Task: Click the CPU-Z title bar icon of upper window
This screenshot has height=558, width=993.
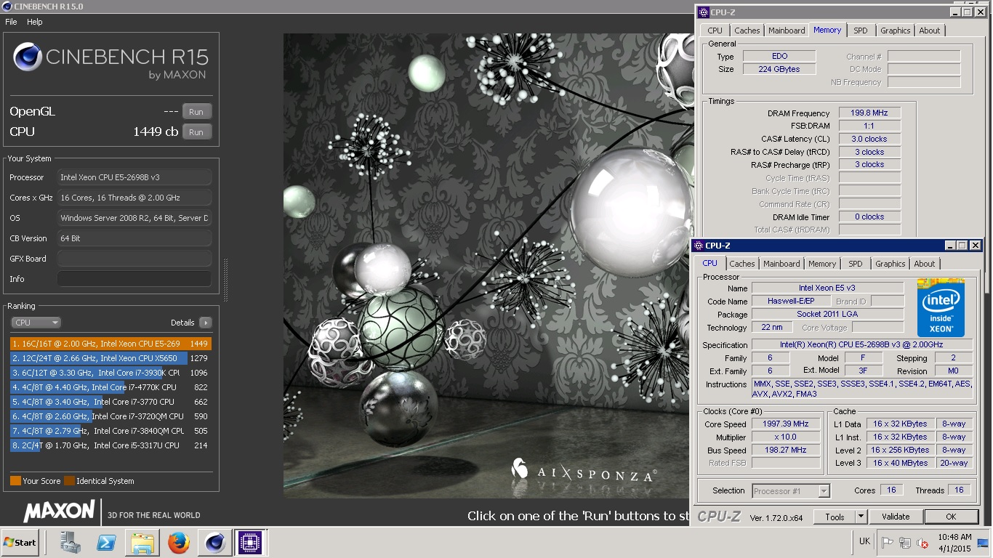Action: (703, 12)
